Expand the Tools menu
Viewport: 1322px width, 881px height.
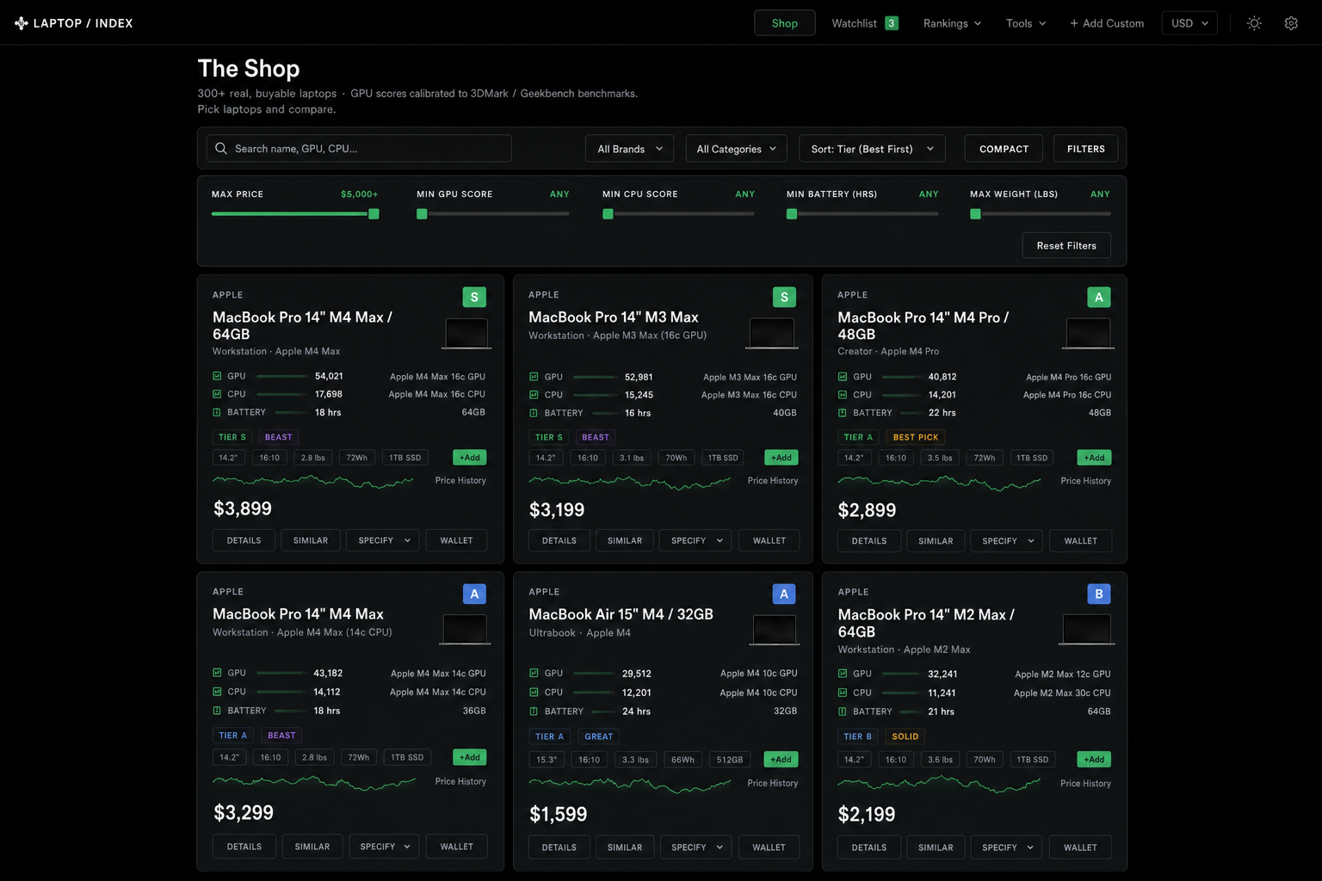[1026, 23]
